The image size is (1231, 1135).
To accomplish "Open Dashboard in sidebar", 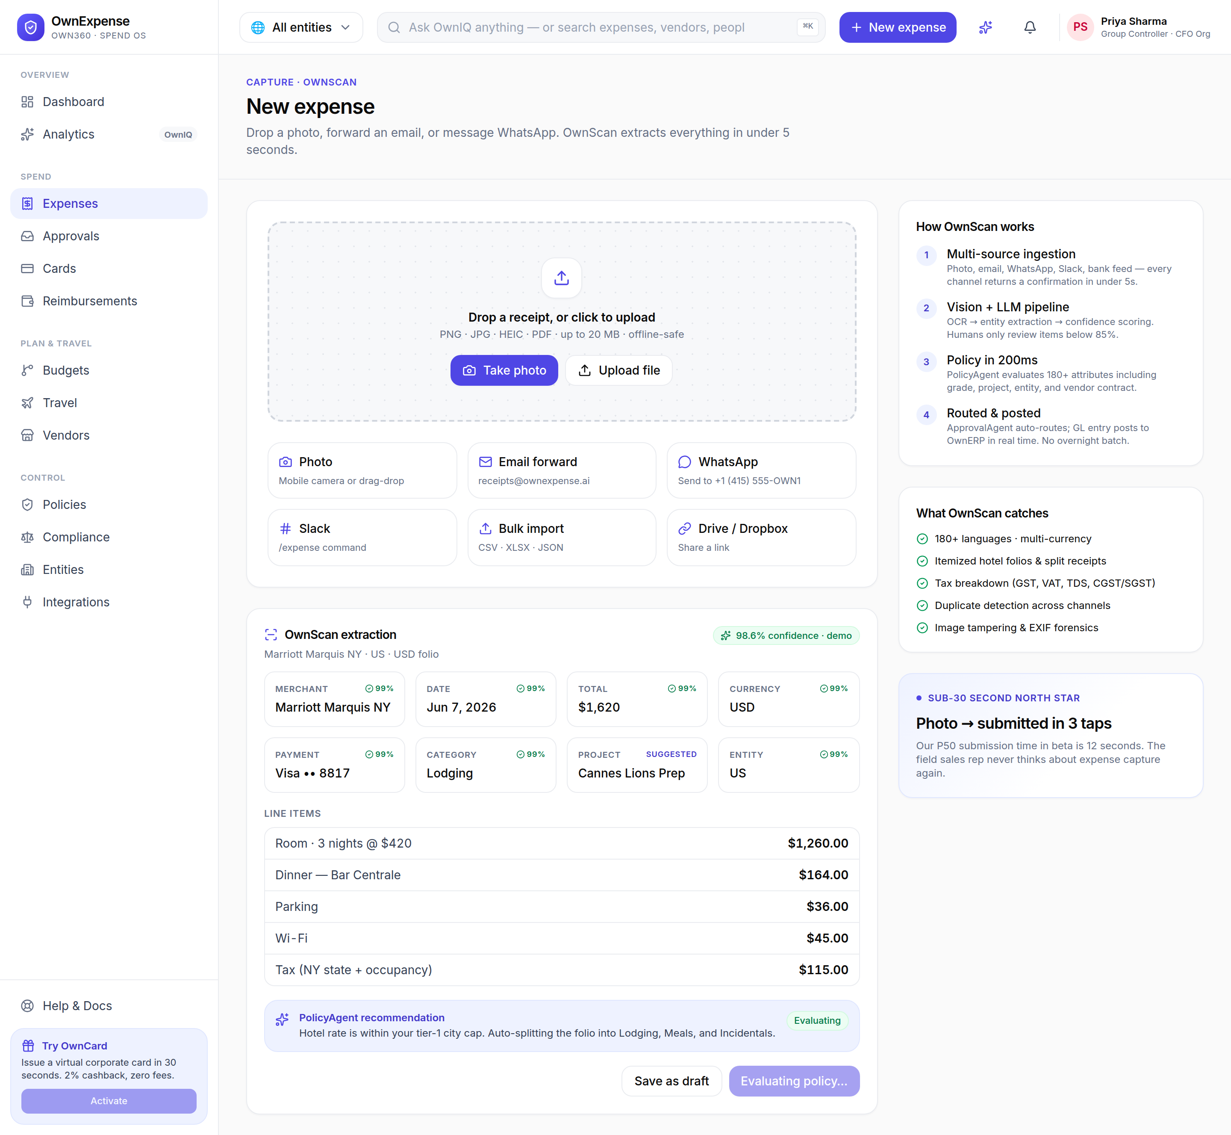I will coord(109,102).
